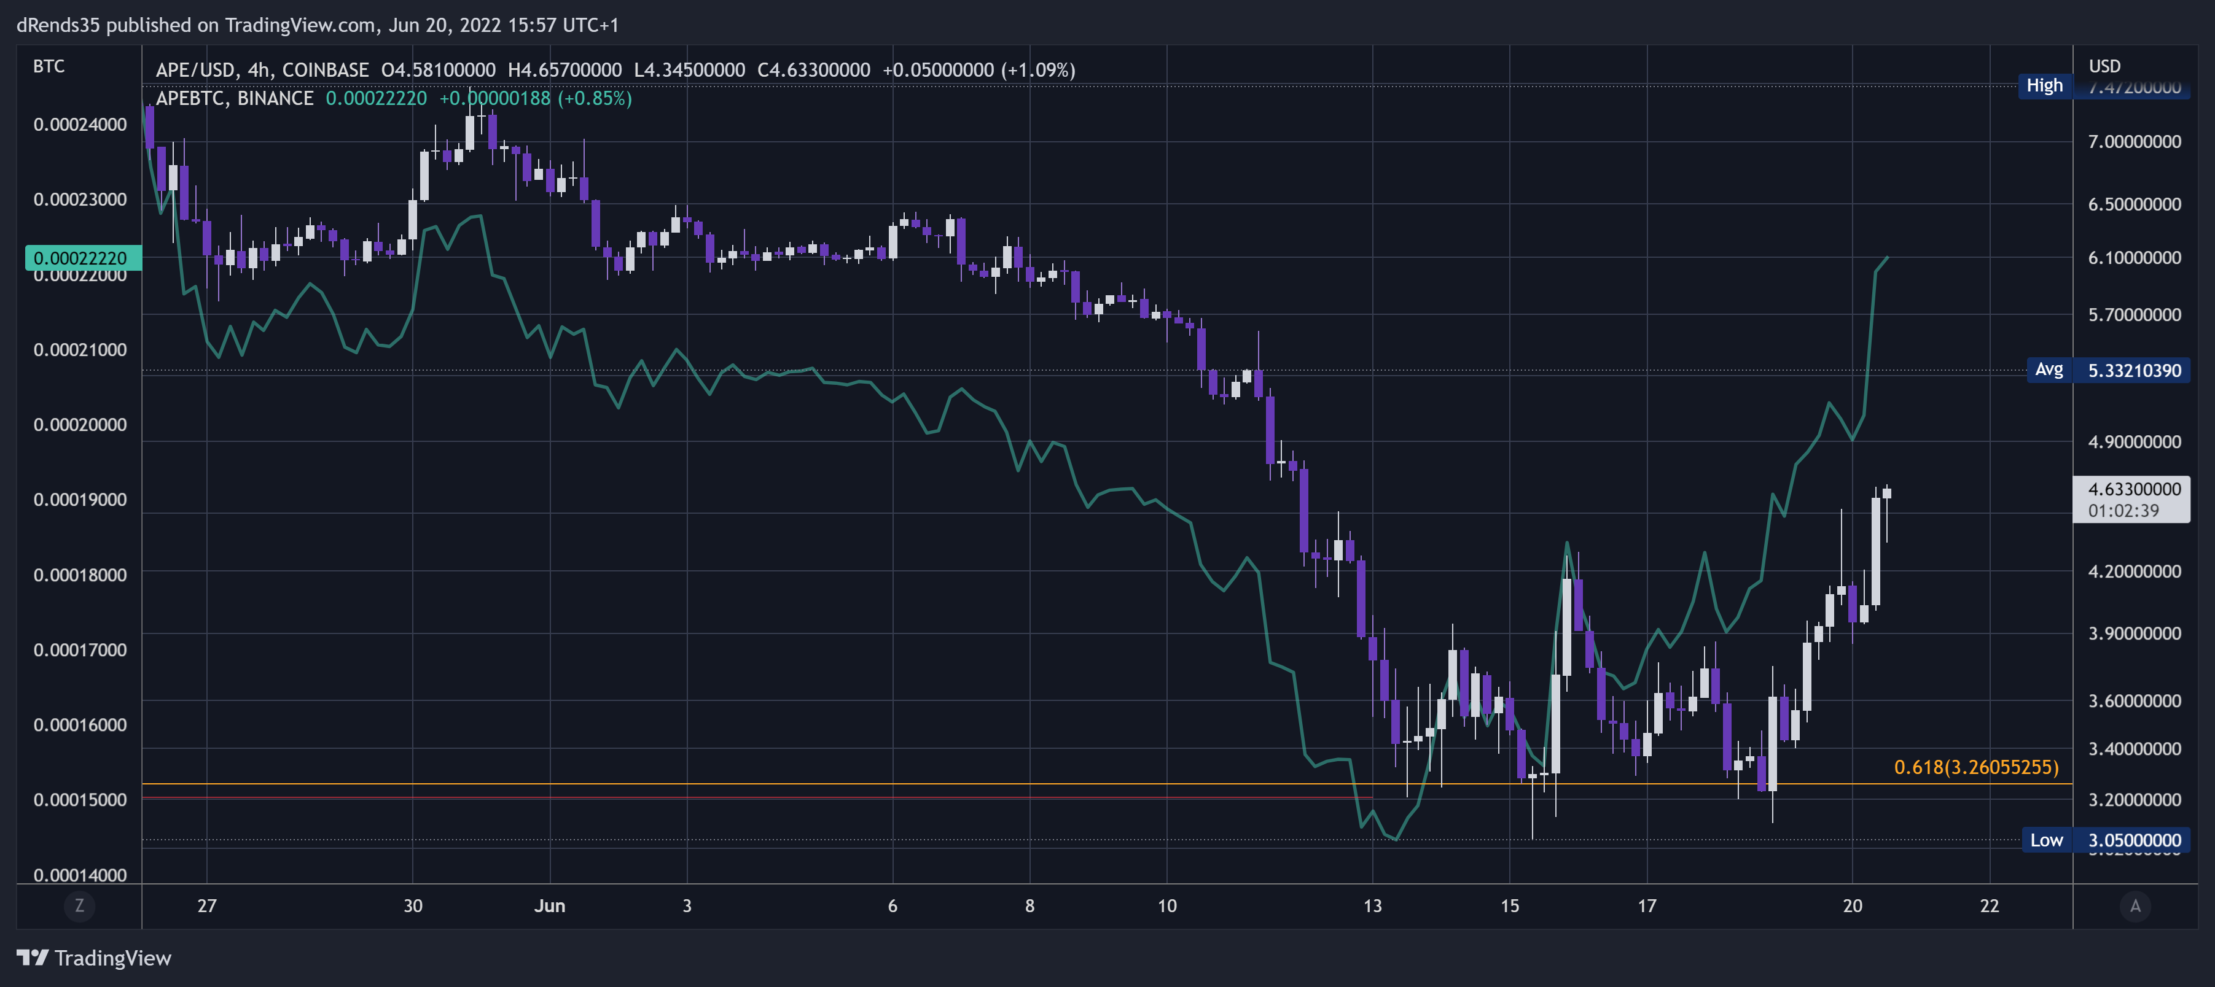Click the 7.00000000 level on USD axis
The width and height of the screenshot is (2215, 987).
tap(2134, 142)
